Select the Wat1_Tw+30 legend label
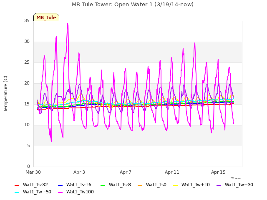Viewport: 267px width, 200px height. [x=239, y=185]
